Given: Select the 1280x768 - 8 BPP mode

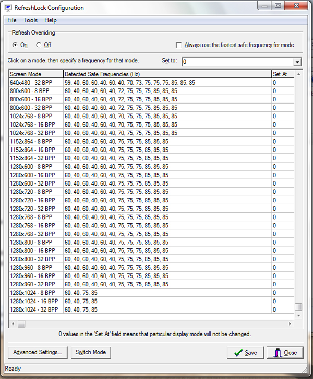Looking at the screenshot, I should [x=151, y=217].
